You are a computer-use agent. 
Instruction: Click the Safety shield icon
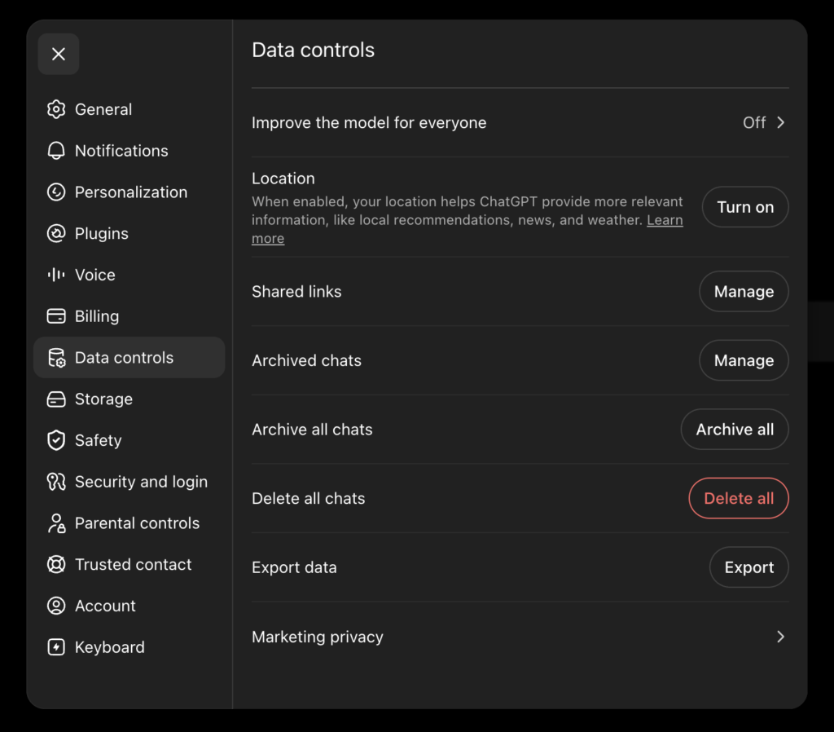56,440
